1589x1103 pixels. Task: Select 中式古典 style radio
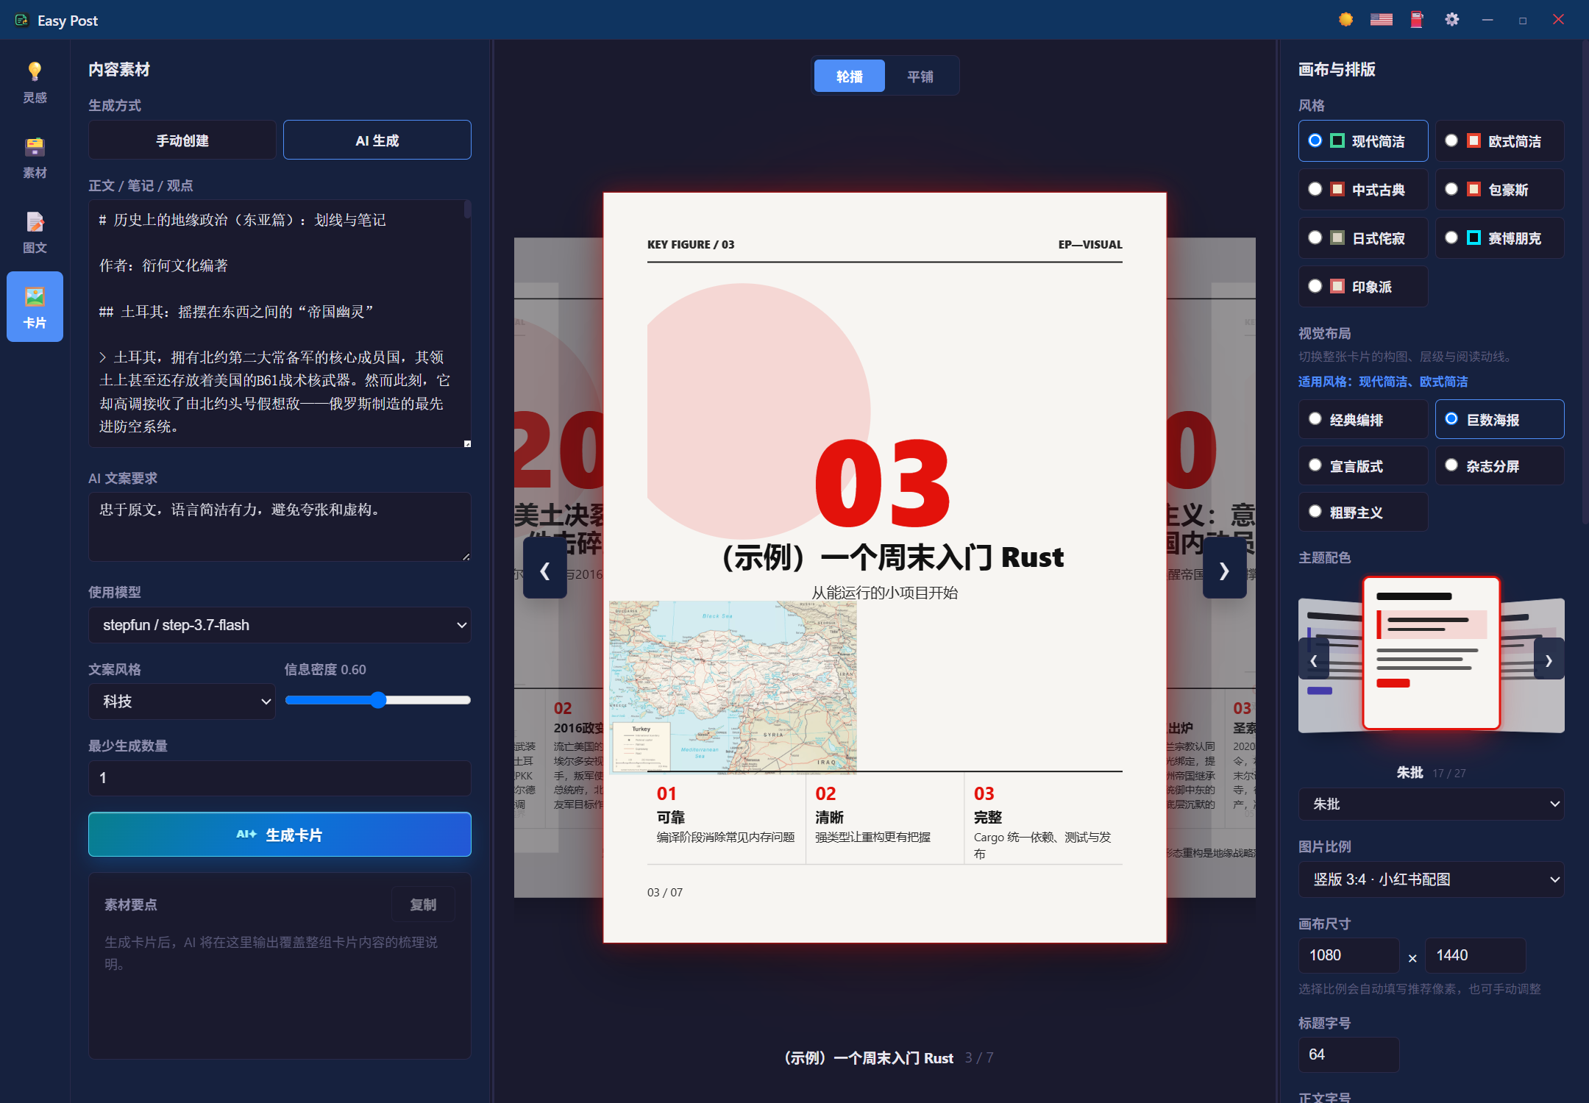[1362, 189]
